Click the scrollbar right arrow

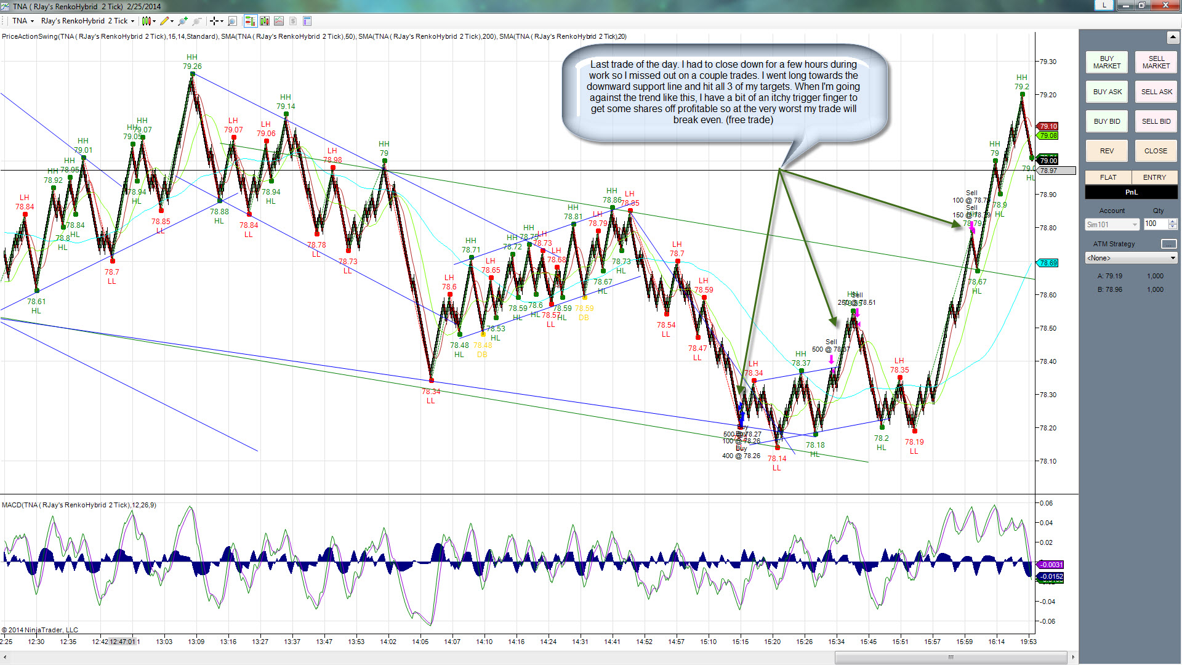(x=1073, y=657)
